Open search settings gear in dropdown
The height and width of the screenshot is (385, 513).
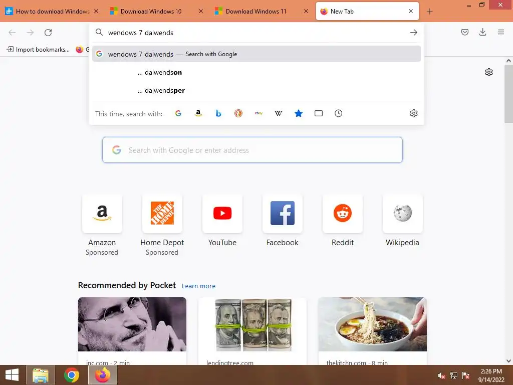click(413, 113)
